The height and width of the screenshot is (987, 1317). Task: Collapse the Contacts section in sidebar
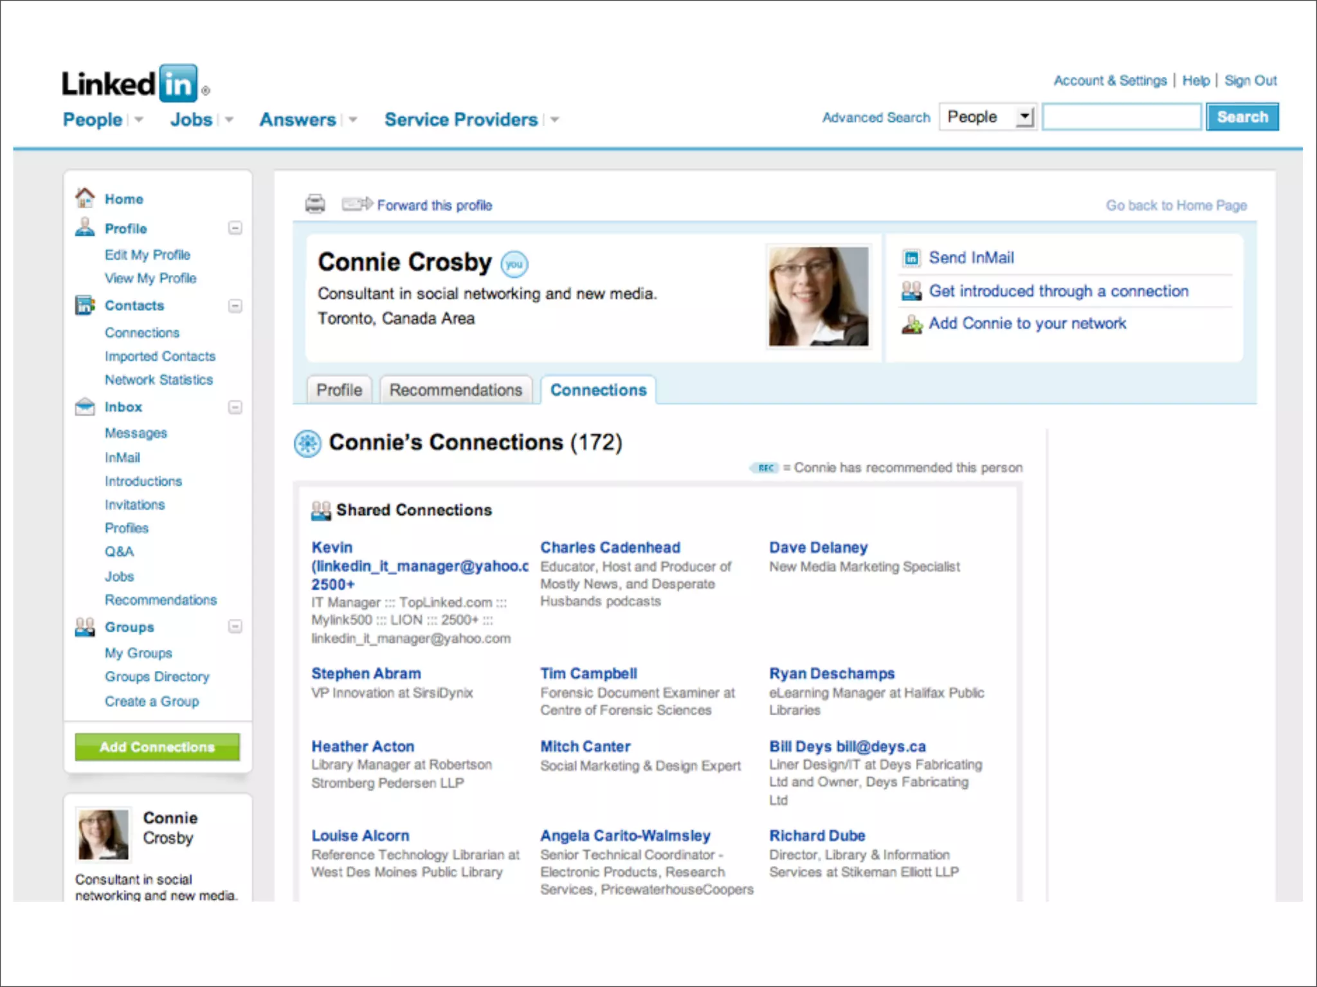(x=235, y=306)
